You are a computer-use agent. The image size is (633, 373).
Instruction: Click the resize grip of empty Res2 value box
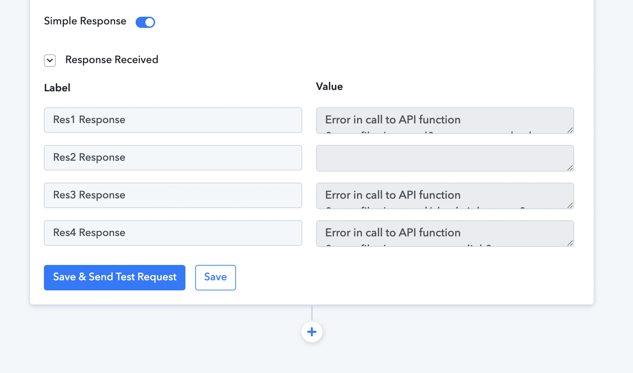click(570, 168)
